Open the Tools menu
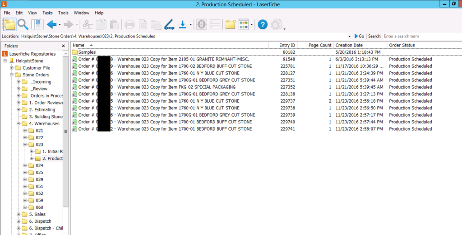Screen dimensions: 462x235 (63, 13)
